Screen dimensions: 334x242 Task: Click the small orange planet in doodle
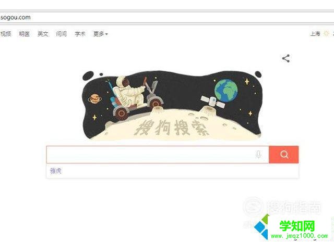[95, 98]
